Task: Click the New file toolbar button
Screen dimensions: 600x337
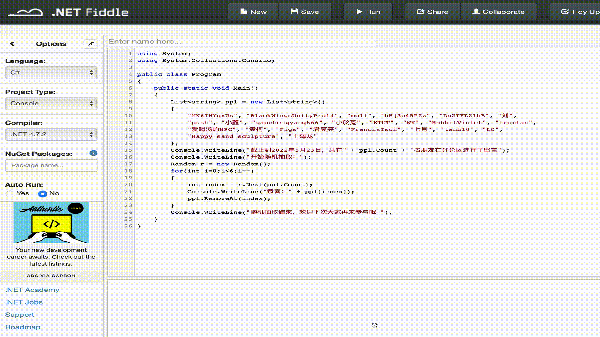Action: 253,12
